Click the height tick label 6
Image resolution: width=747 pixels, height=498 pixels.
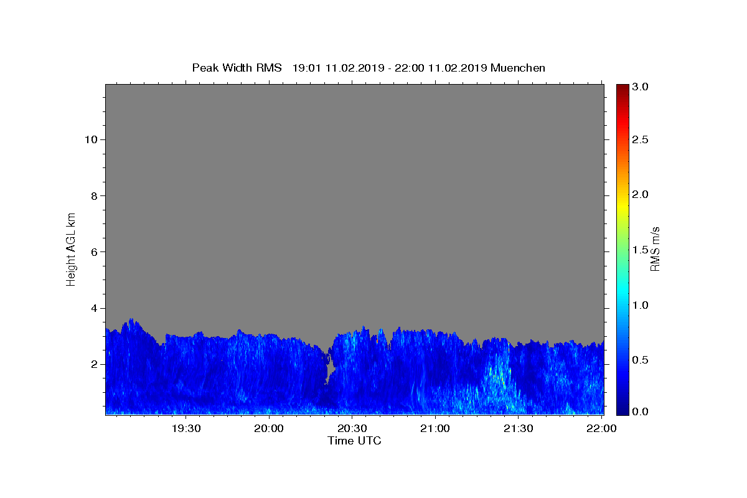point(93,251)
